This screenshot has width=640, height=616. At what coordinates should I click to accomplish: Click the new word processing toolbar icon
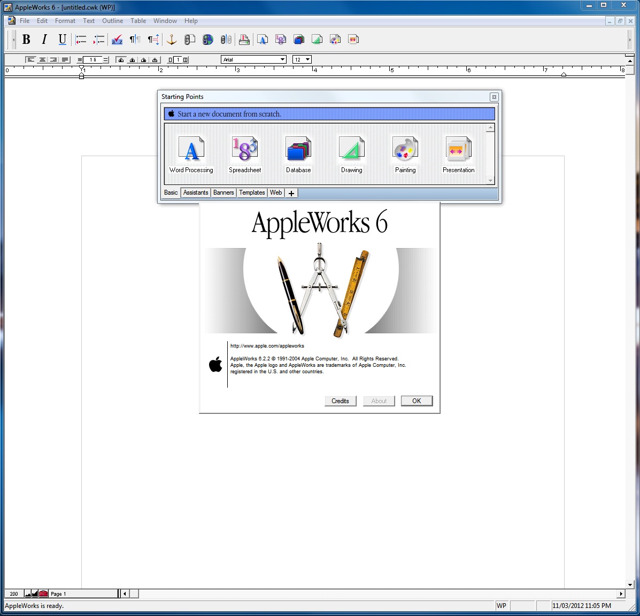click(263, 39)
